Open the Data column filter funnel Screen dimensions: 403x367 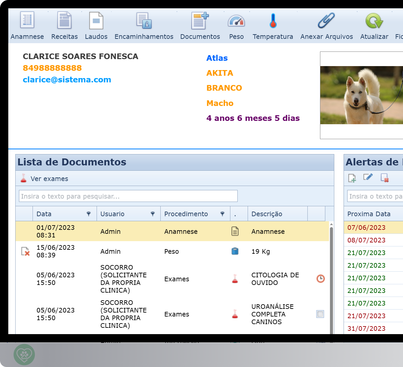point(89,214)
